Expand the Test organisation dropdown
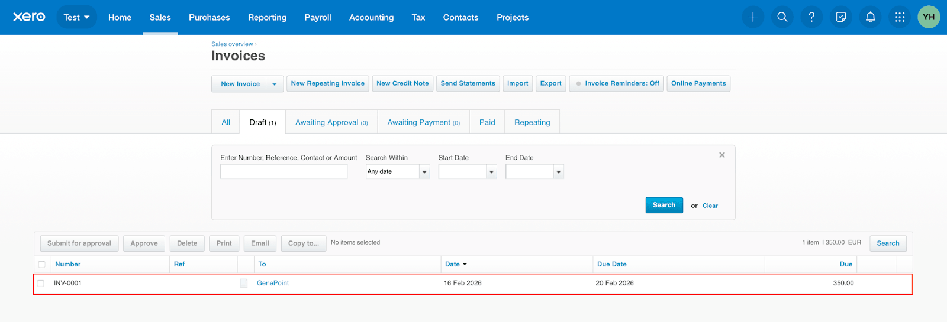The height and width of the screenshot is (322, 947). (x=77, y=17)
